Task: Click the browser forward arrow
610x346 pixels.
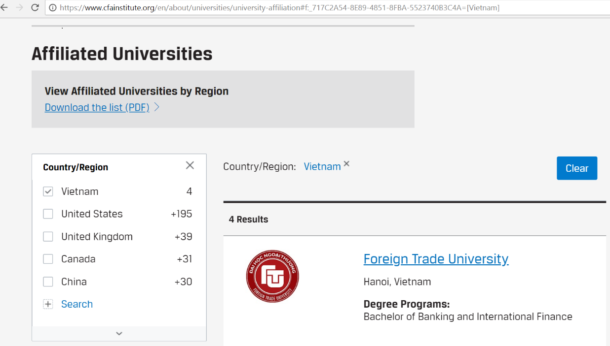Action: (19, 7)
